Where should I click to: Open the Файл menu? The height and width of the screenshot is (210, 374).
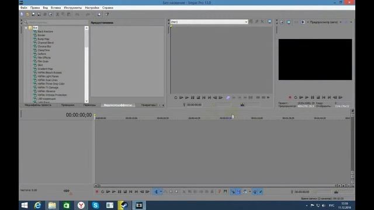pos(23,8)
